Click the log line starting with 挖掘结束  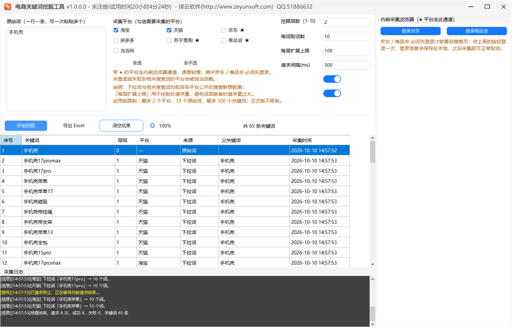tap(64, 313)
